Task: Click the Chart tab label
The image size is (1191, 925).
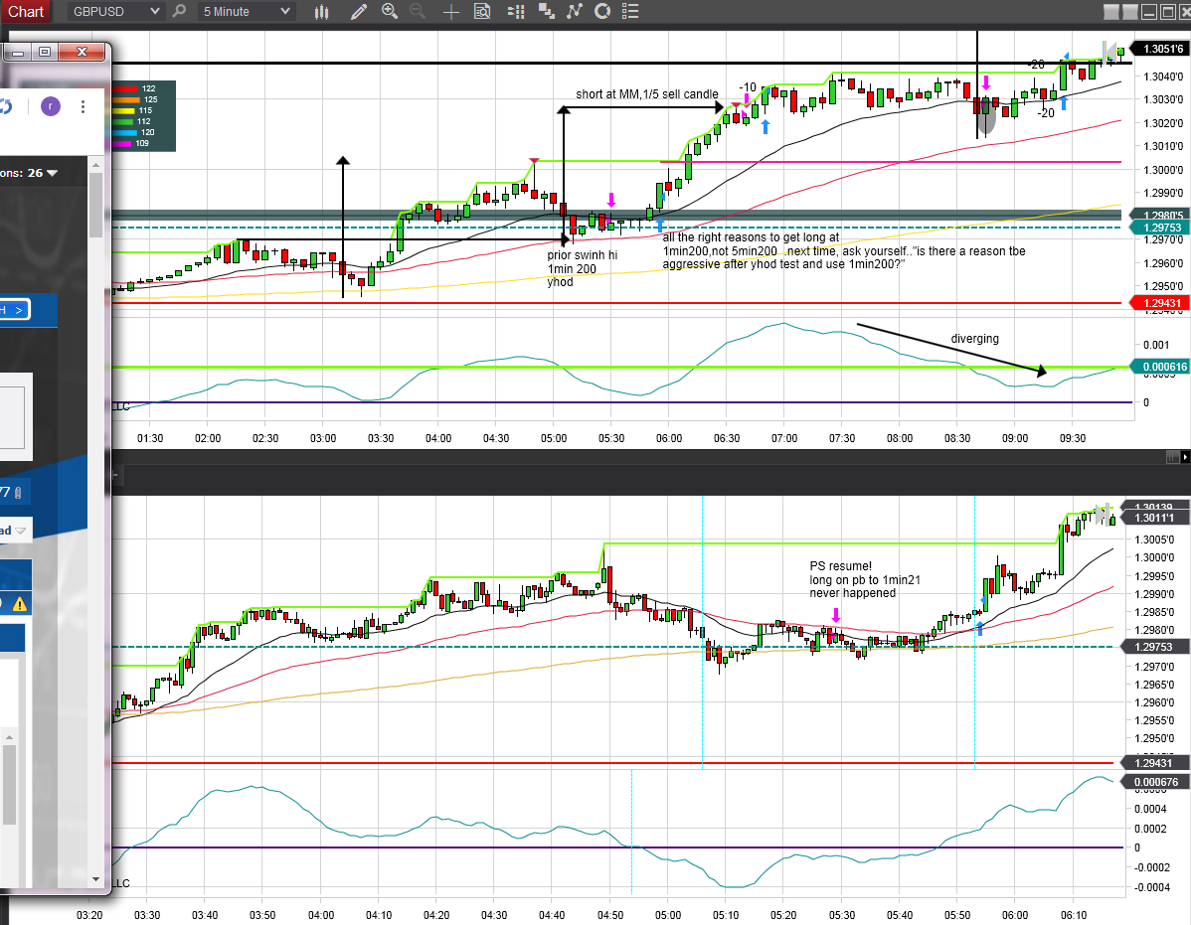Action: 26,11
